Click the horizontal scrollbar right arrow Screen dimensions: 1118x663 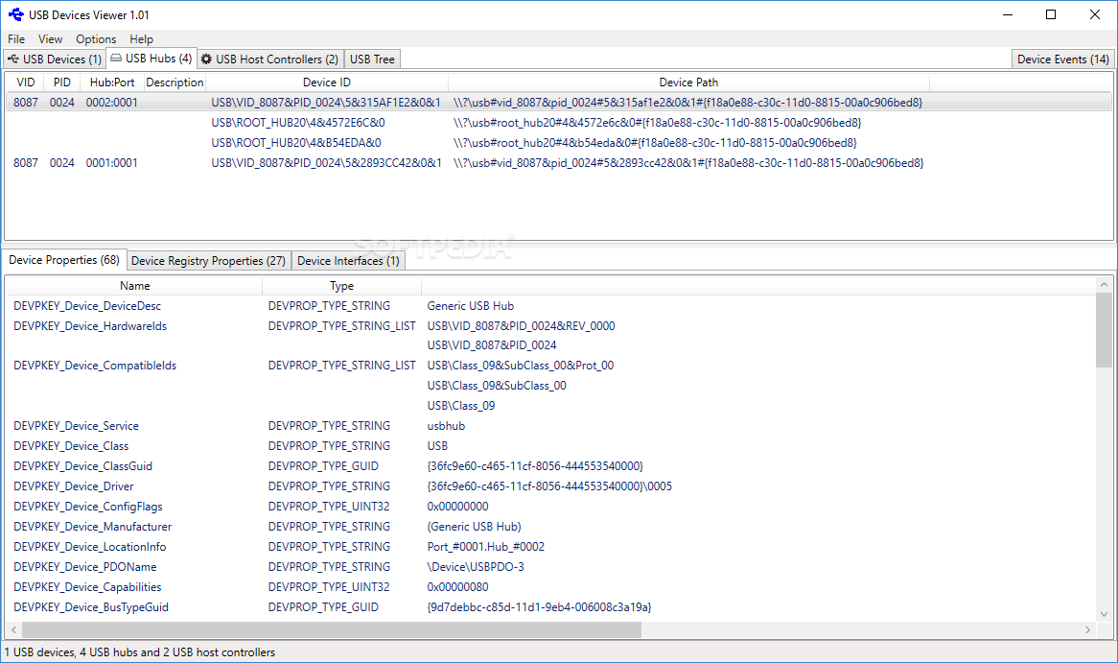coord(1090,629)
